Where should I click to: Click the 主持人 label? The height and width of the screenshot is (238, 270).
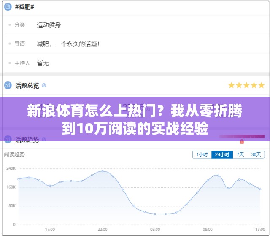click(x=22, y=63)
